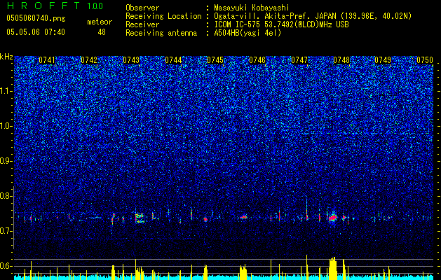Image resolution: width=441 pixels, height=280 pixels.
Task: Click observer name Masayuki Kobayashi
Action: coord(252,8)
